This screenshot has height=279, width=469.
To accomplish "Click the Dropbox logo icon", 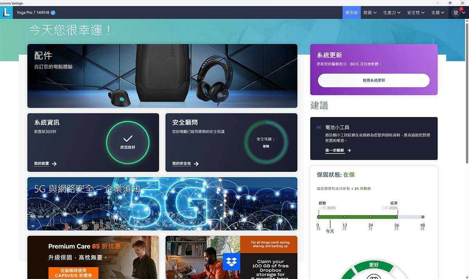I will 231,261.
